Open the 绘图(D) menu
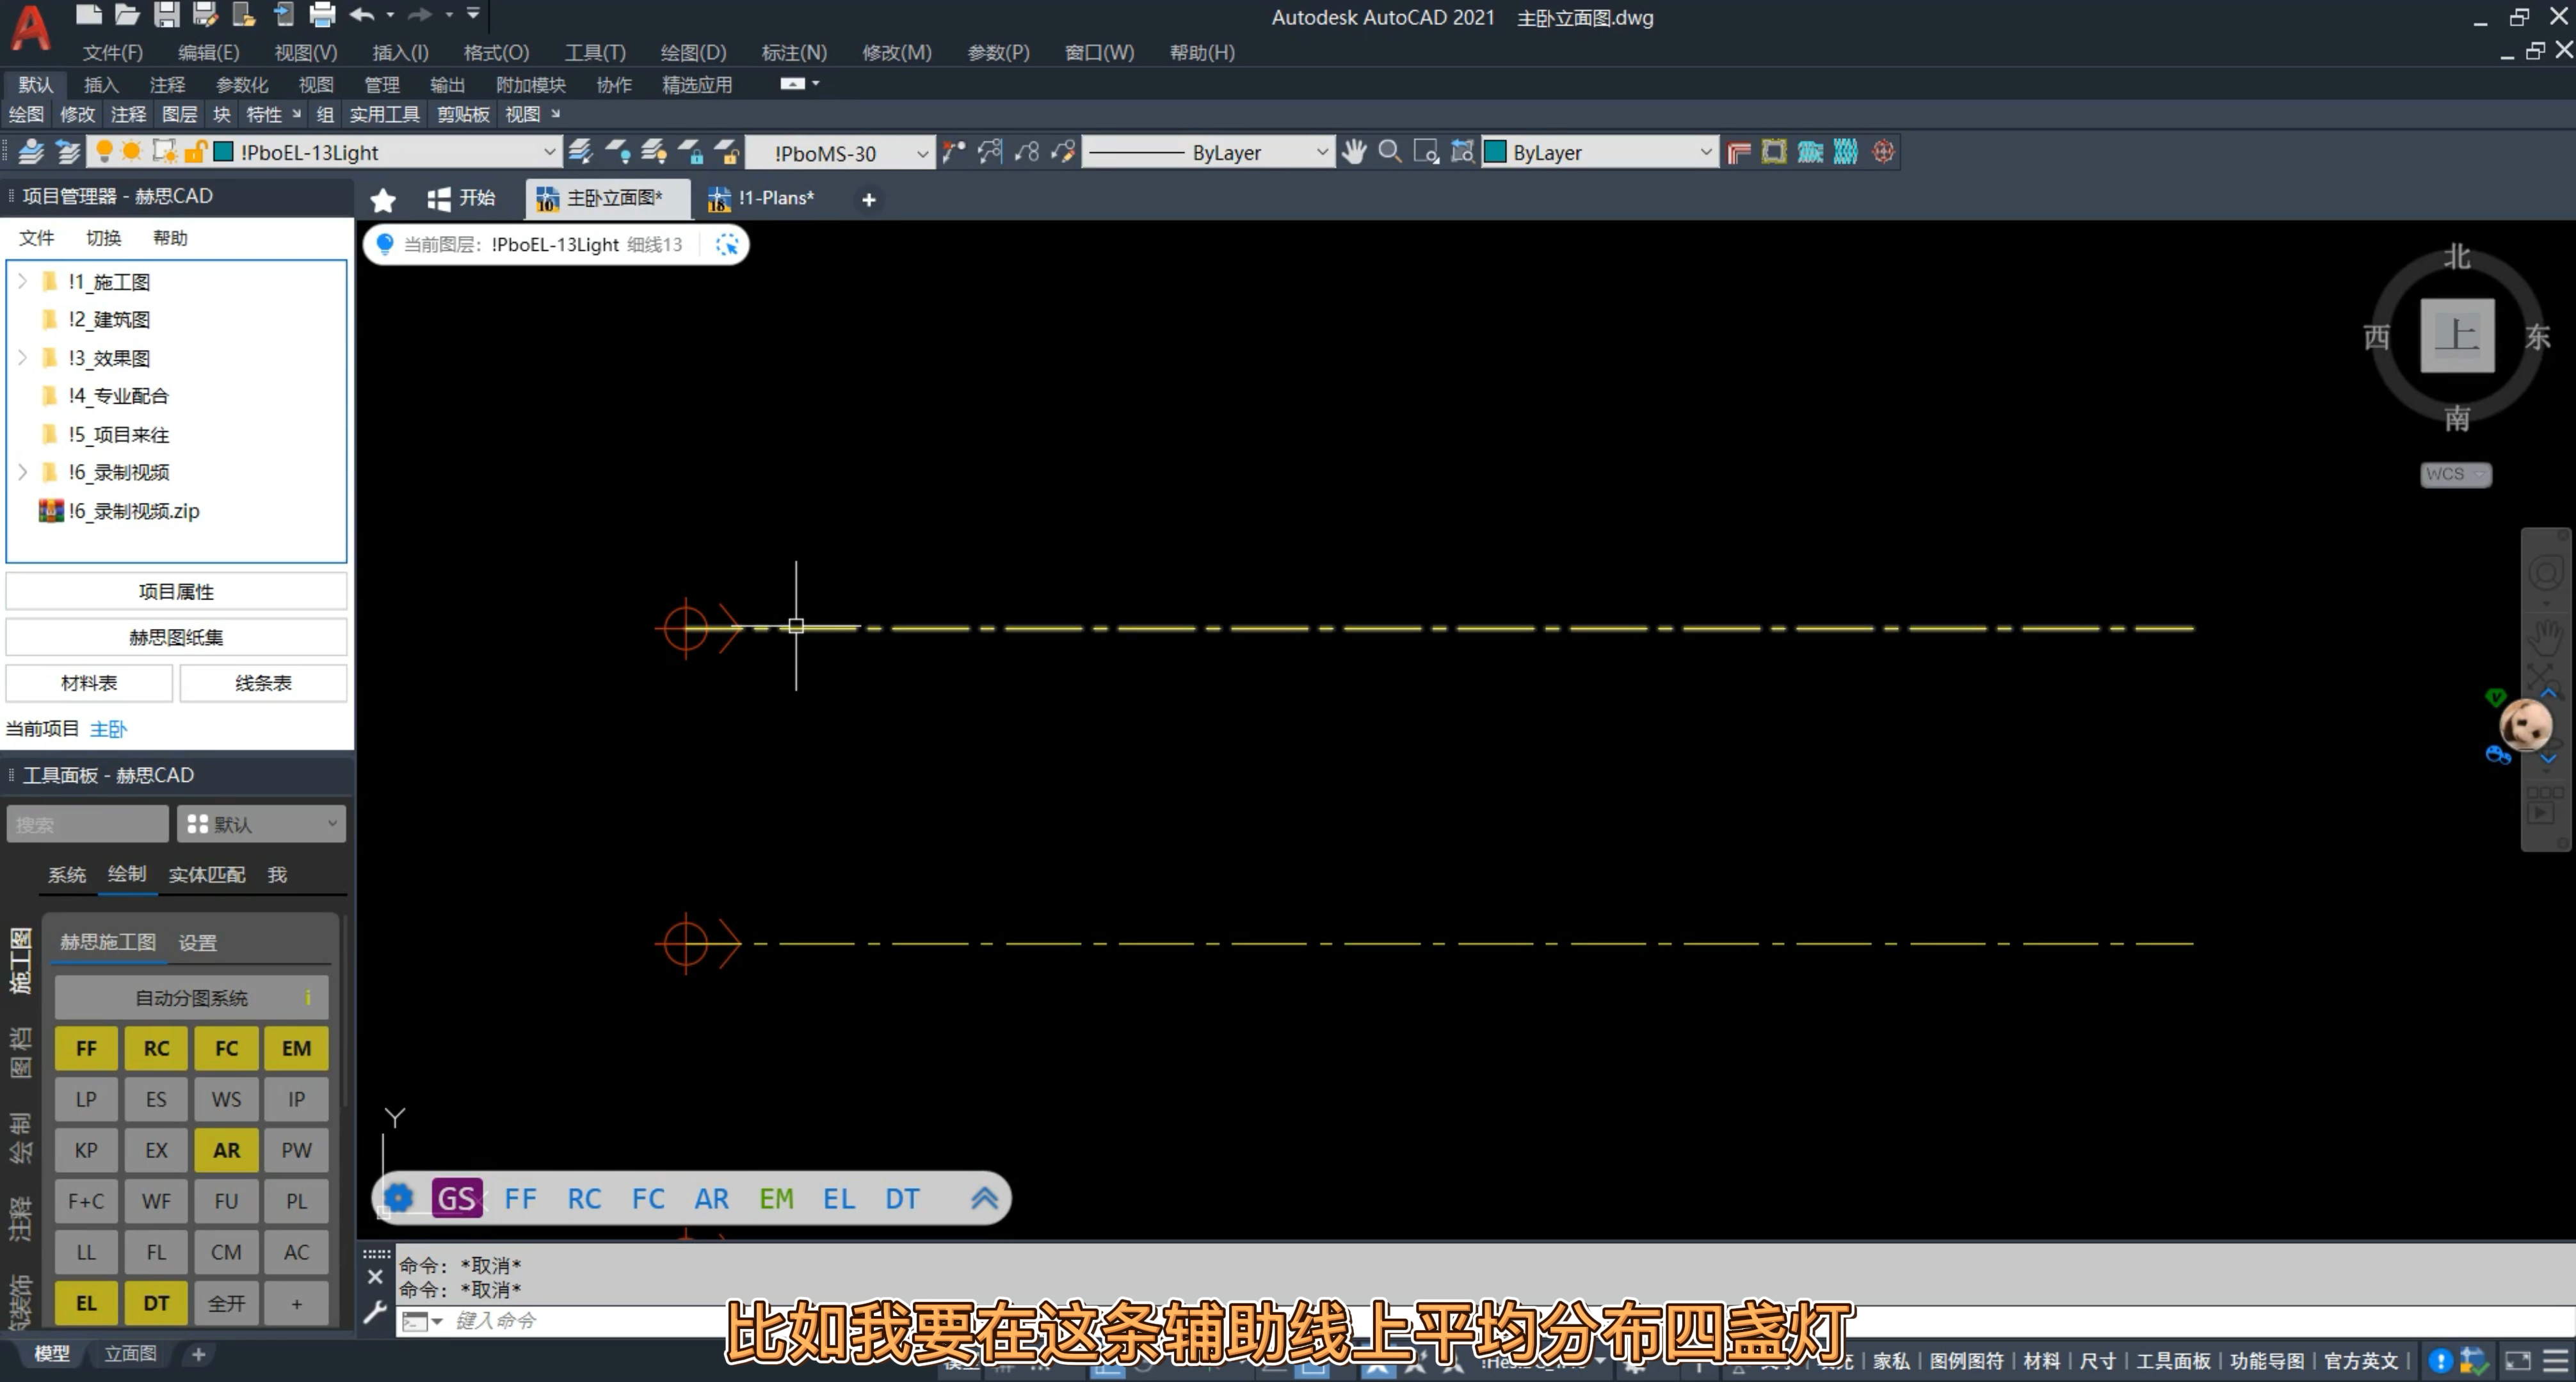Viewport: 2576px width, 1382px height. click(693, 52)
